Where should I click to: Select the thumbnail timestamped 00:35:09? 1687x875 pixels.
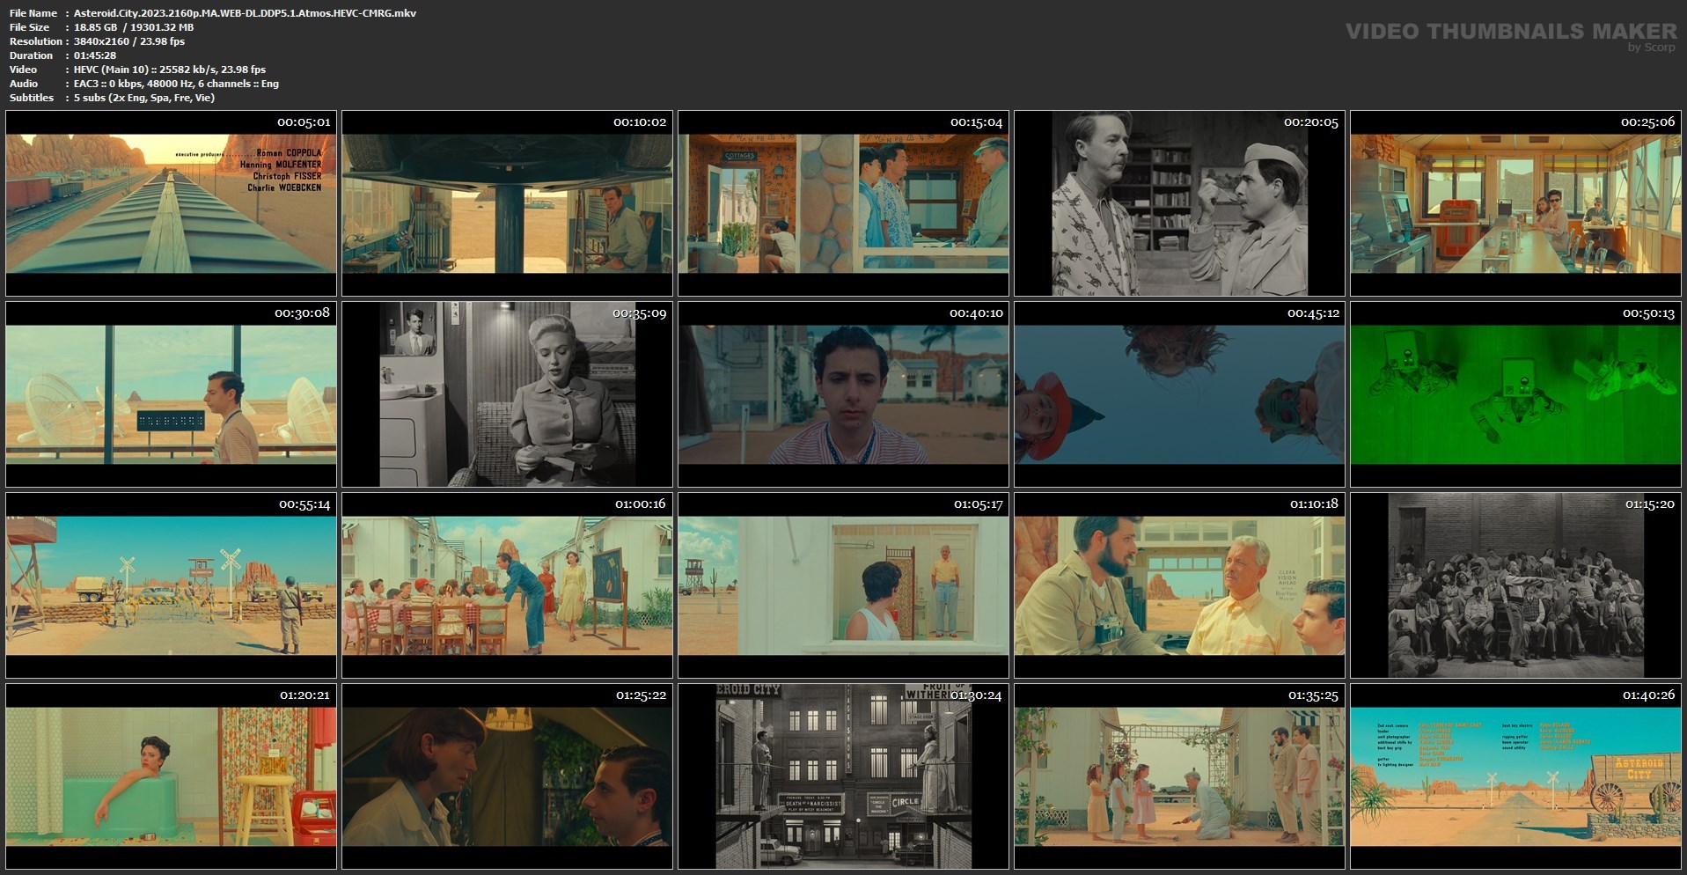[x=507, y=394]
